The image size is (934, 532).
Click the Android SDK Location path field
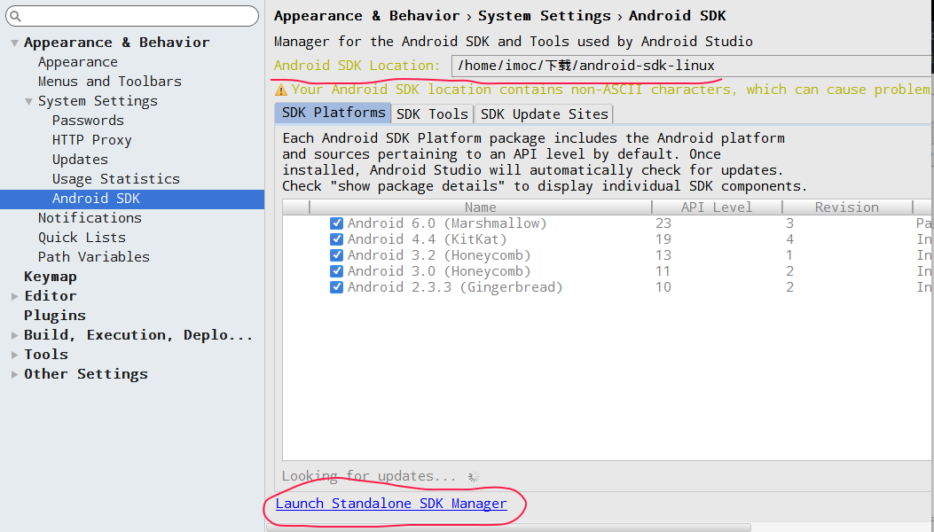(x=691, y=66)
